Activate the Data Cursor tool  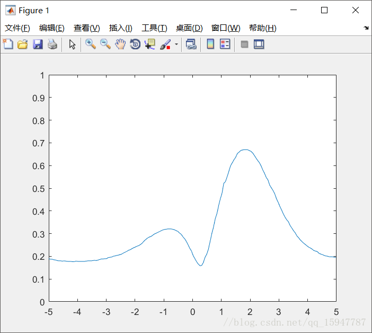coord(150,45)
